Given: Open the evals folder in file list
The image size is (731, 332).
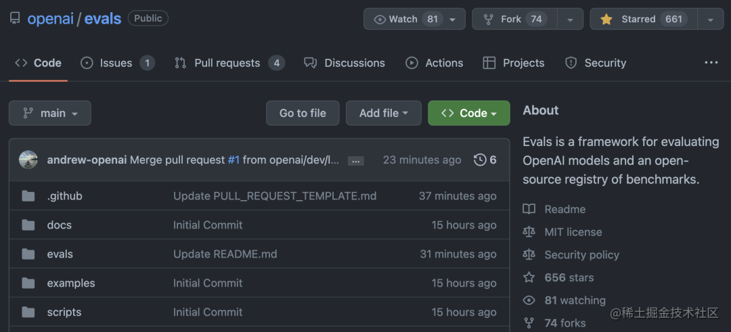Looking at the screenshot, I should (60, 254).
